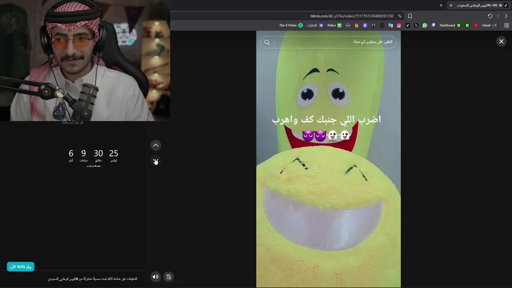Go to next video with down chevron

click(x=156, y=161)
